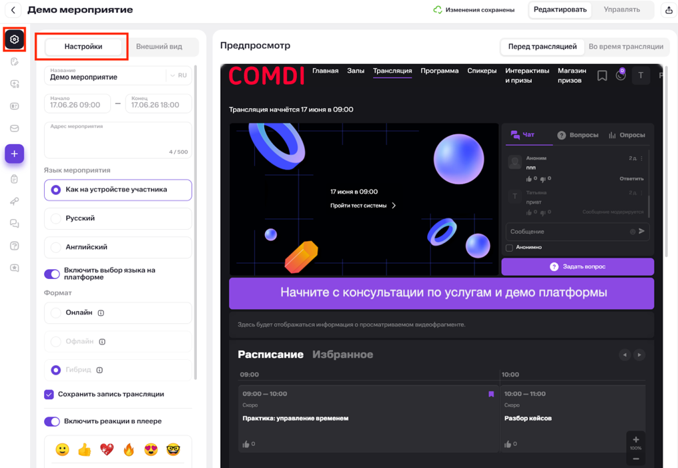This screenshot has width=678, height=468.
Task: Like the Практика: управление временем session
Action: tap(246, 444)
